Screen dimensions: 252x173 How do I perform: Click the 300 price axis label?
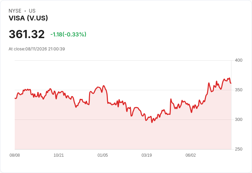pyautogui.click(x=239, y=120)
